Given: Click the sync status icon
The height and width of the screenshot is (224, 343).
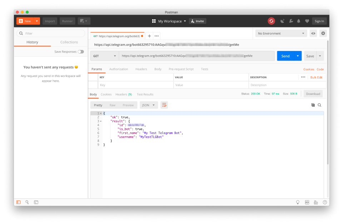Looking at the screenshot, I should (271, 21).
